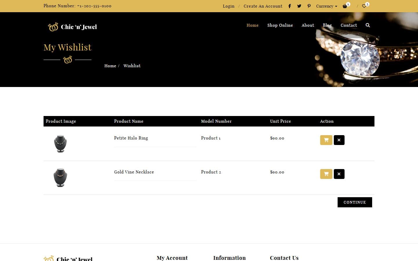Click Wishlist in the breadcrumb
This screenshot has height=261, width=418.
(x=132, y=66)
